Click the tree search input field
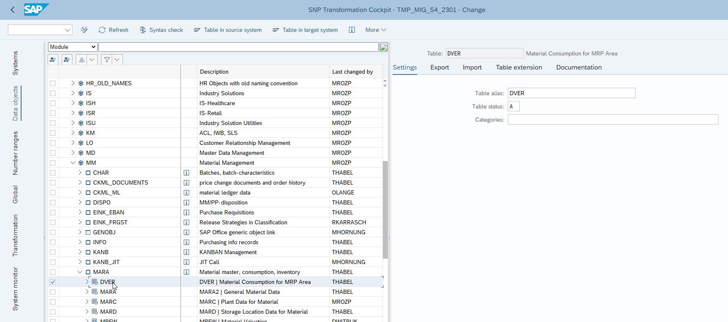This screenshot has width=728, height=322. point(238,47)
